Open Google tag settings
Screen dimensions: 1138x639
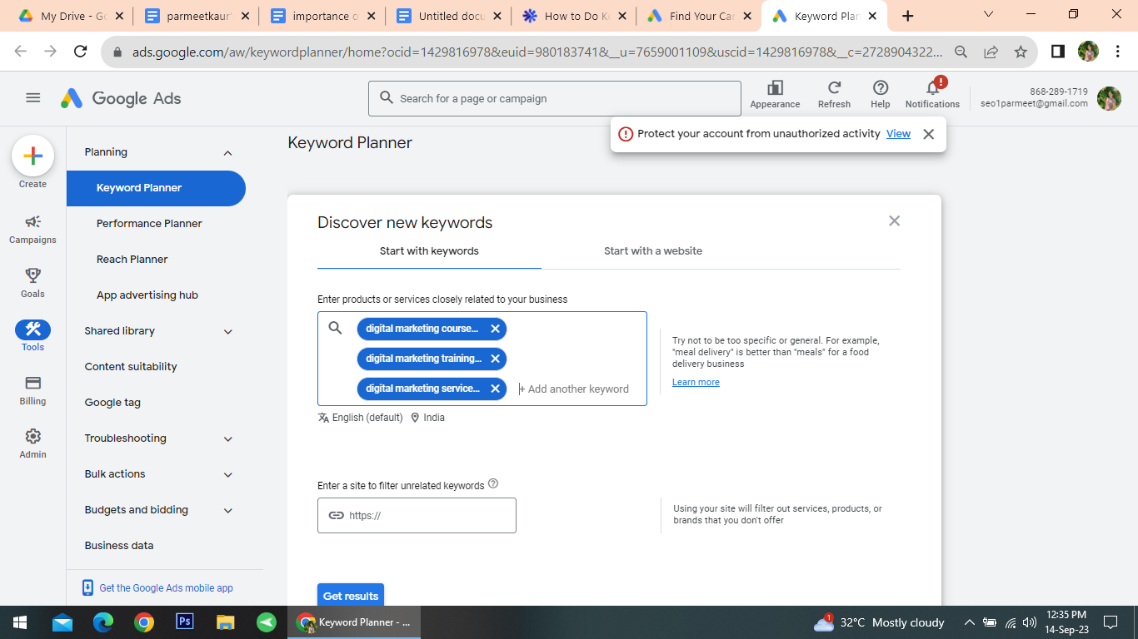[112, 403]
